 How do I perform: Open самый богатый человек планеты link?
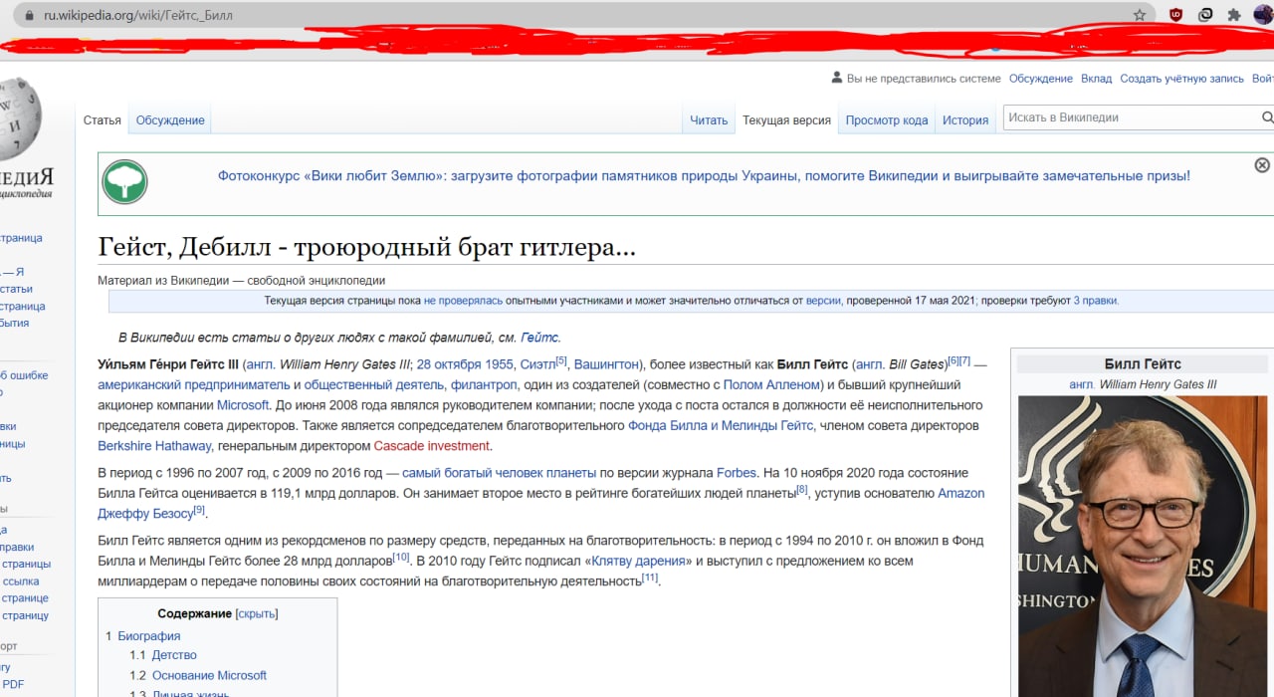coord(499,473)
